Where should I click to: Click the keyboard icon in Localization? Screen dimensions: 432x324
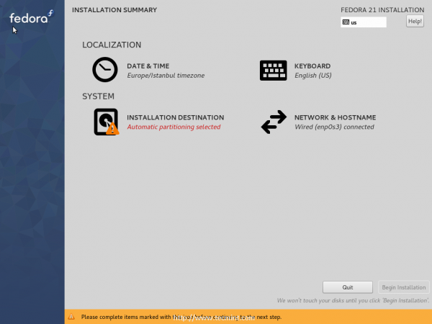coord(273,71)
